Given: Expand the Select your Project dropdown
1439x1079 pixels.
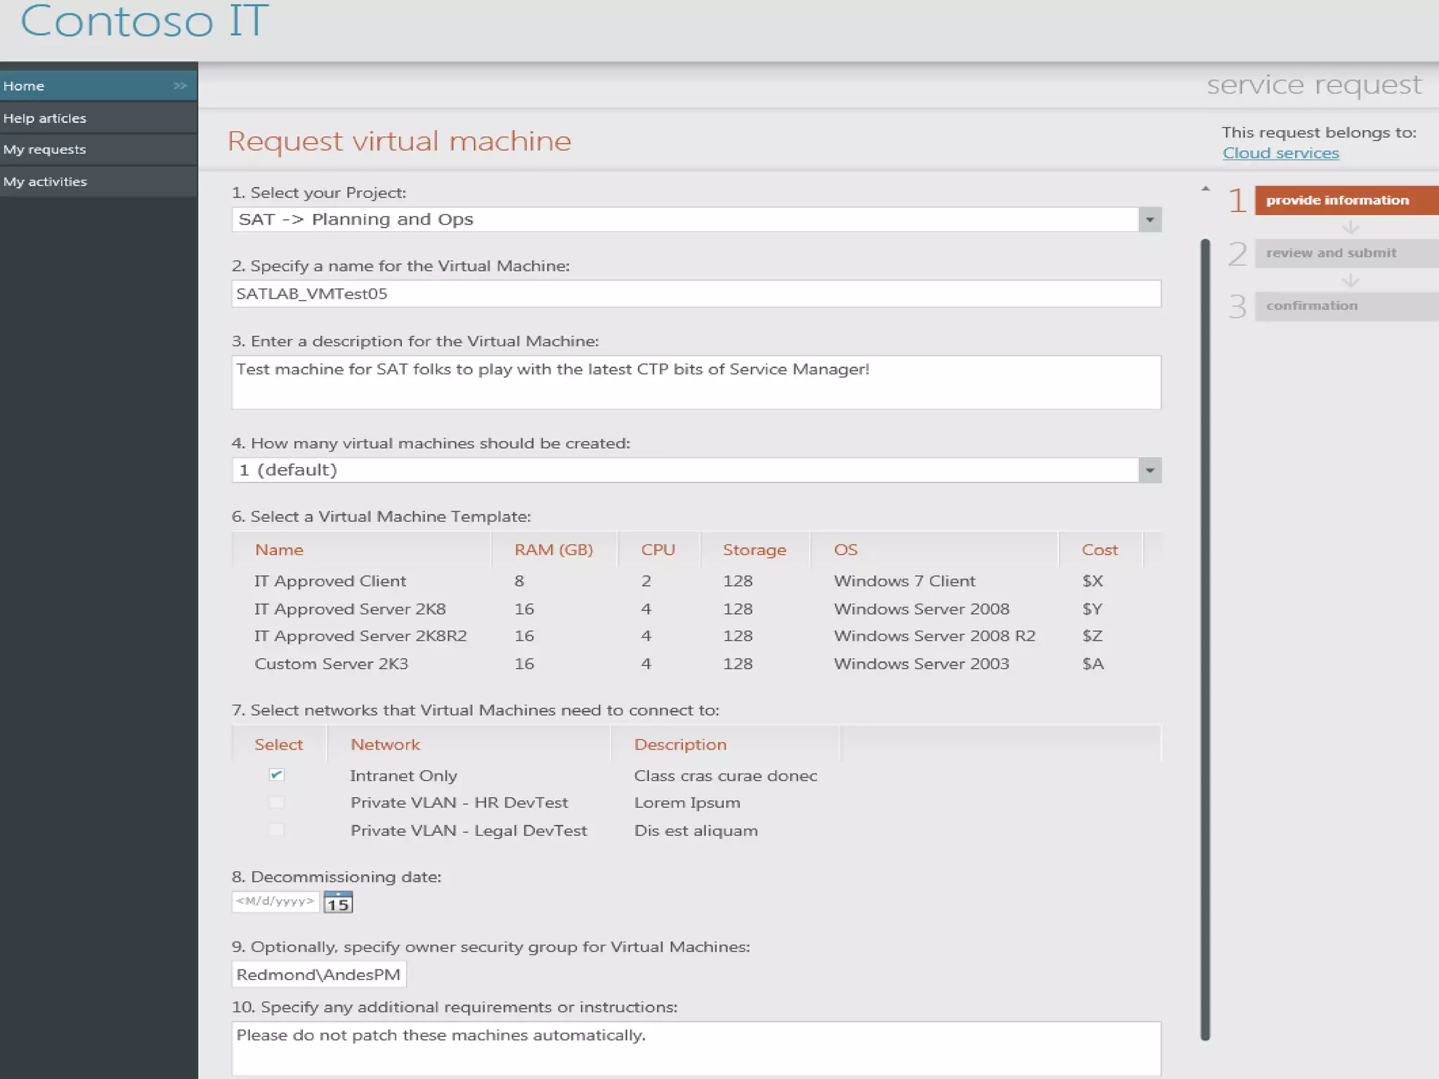Looking at the screenshot, I should (1150, 220).
